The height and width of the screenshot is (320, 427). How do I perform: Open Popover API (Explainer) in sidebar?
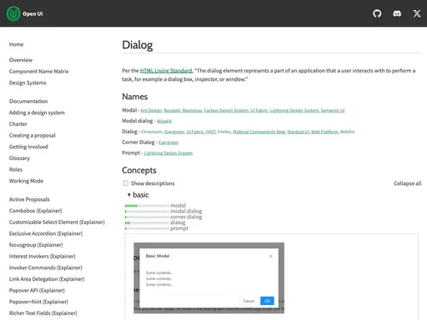click(x=37, y=291)
